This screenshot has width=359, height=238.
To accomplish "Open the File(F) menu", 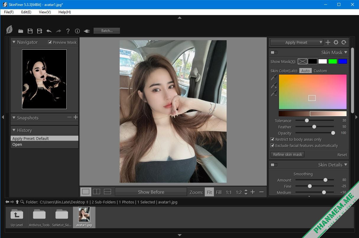I will coord(9,12).
